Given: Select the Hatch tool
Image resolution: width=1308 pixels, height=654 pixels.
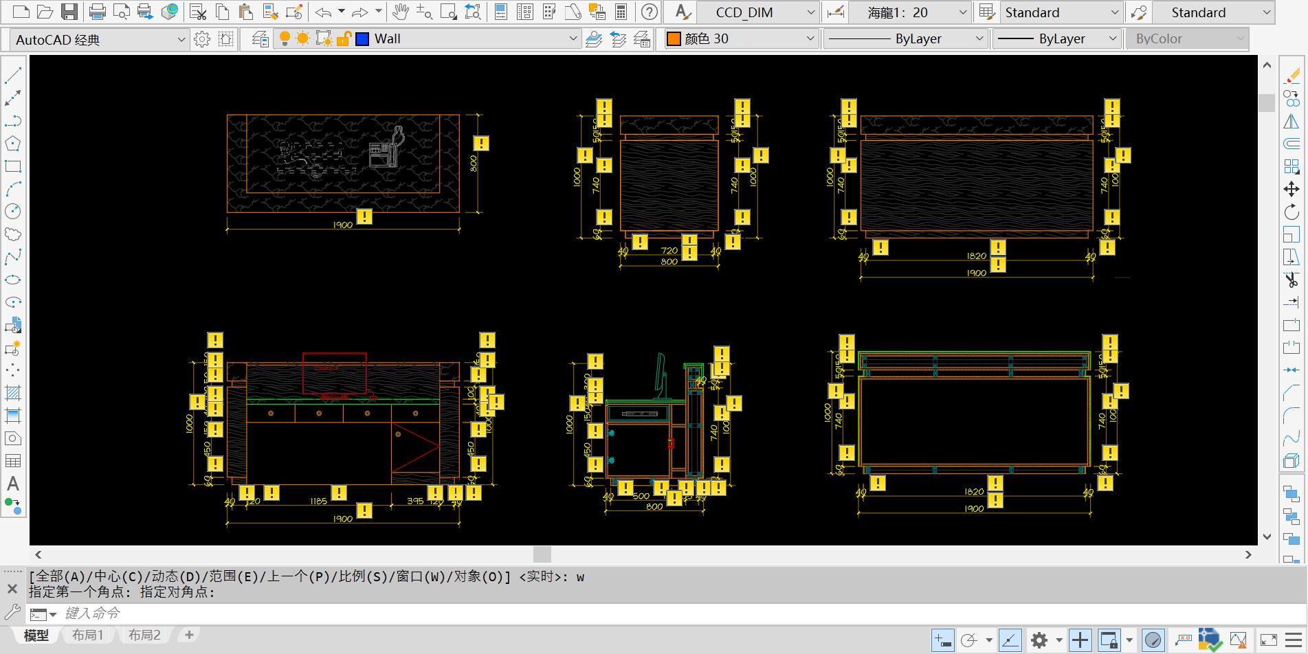Looking at the screenshot, I should tap(12, 393).
